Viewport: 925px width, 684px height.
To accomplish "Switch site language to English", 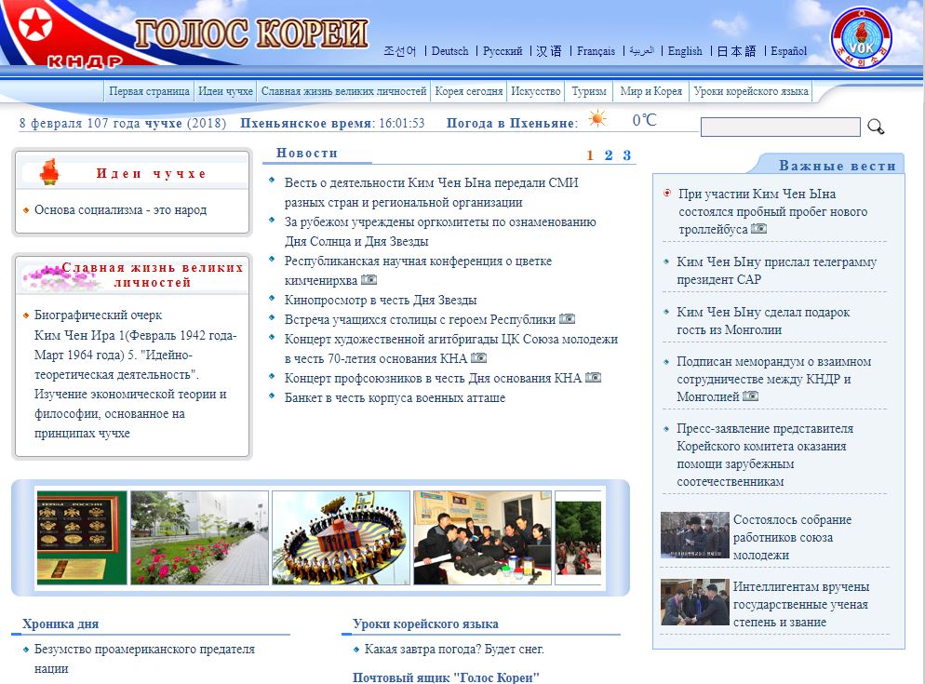I will [x=685, y=51].
